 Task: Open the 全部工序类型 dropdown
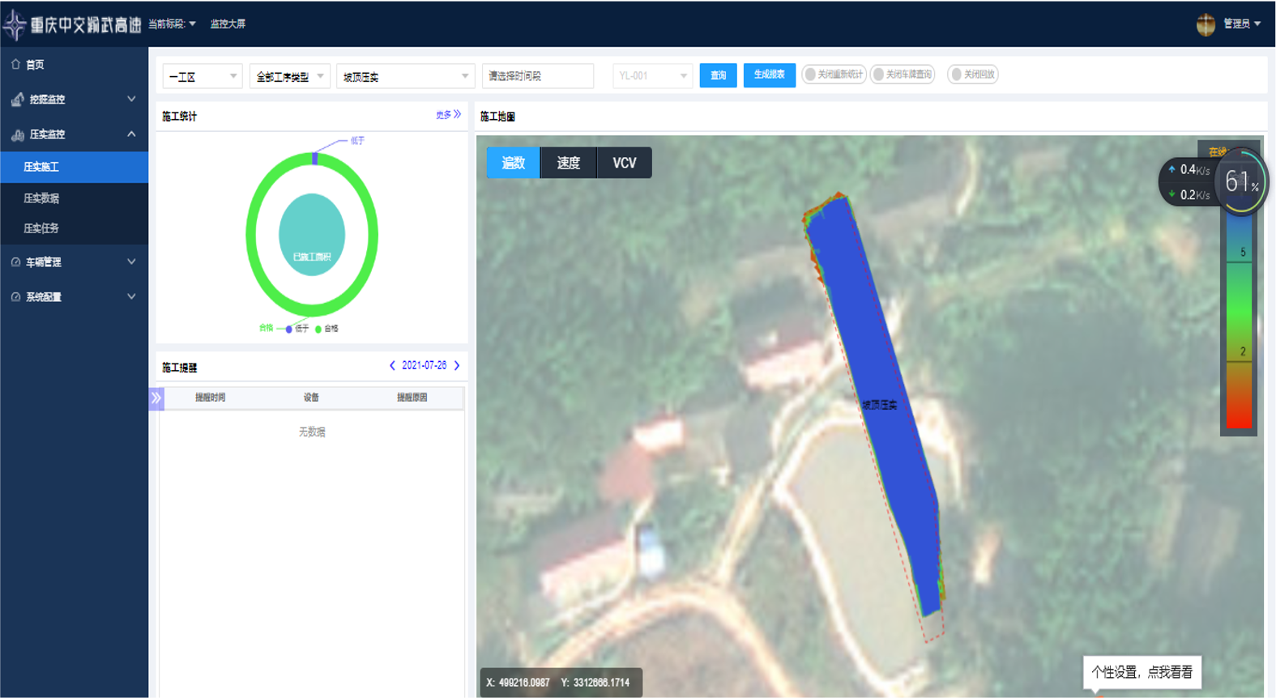289,76
